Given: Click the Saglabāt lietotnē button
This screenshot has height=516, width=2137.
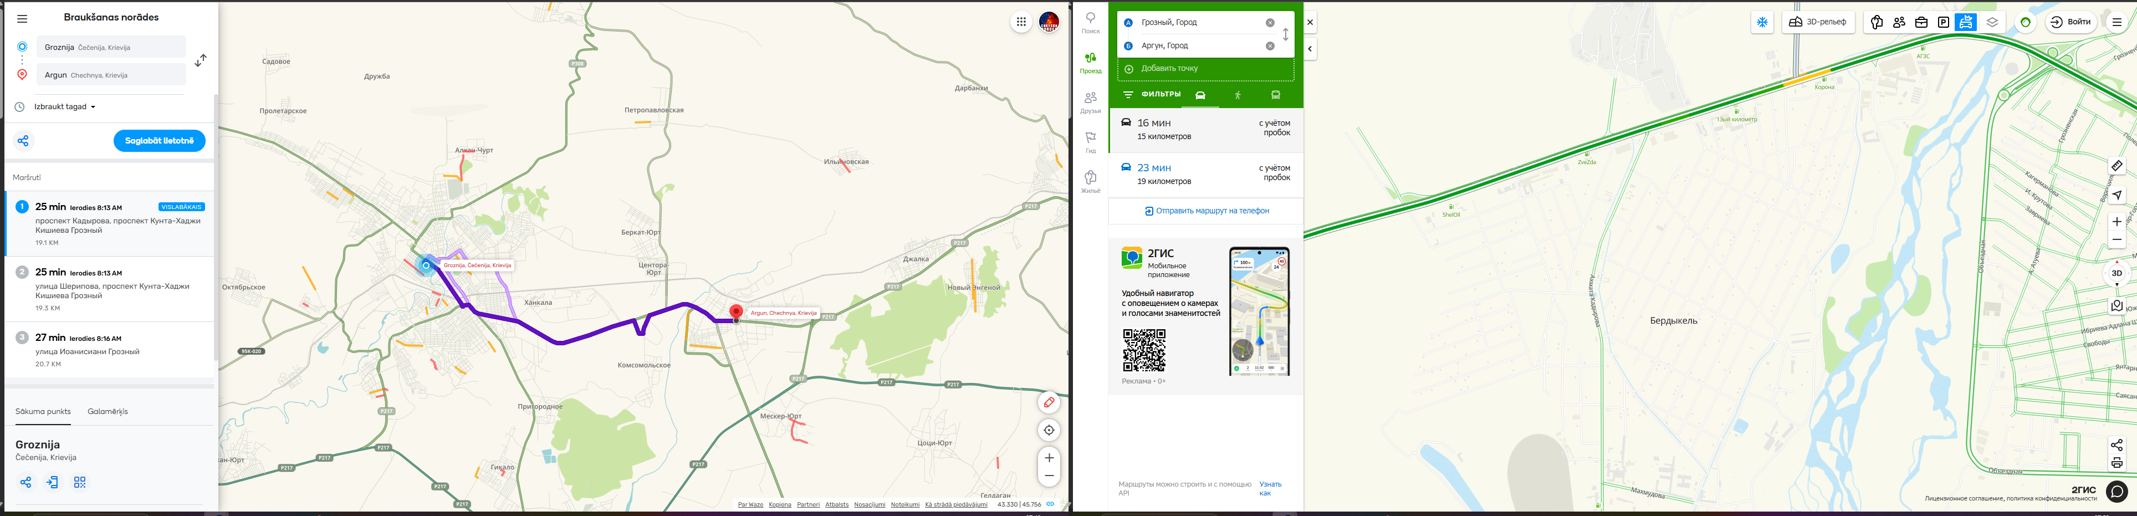Looking at the screenshot, I should [x=159, y=141].
